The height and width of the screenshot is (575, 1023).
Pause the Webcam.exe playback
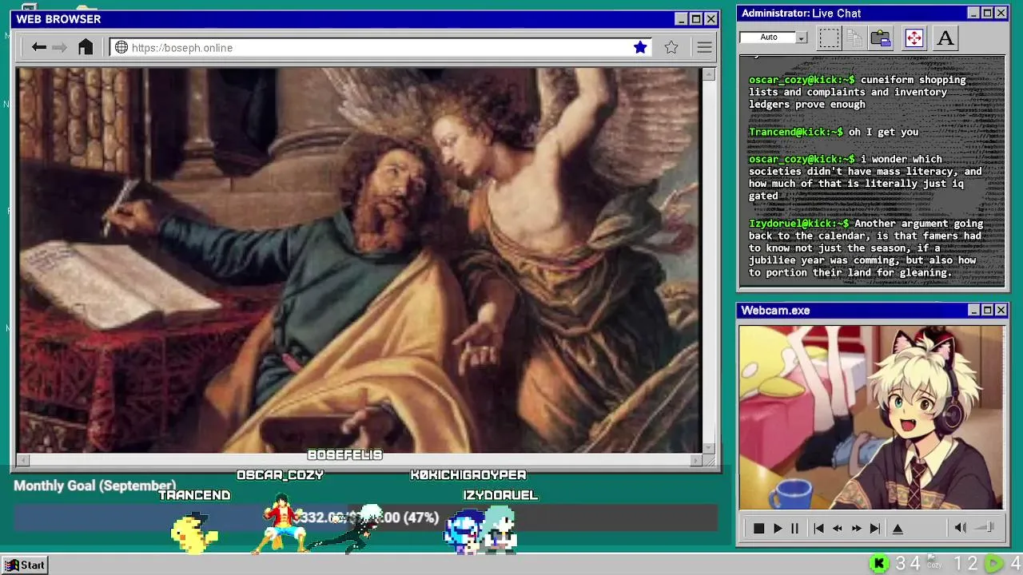point(794,528)
